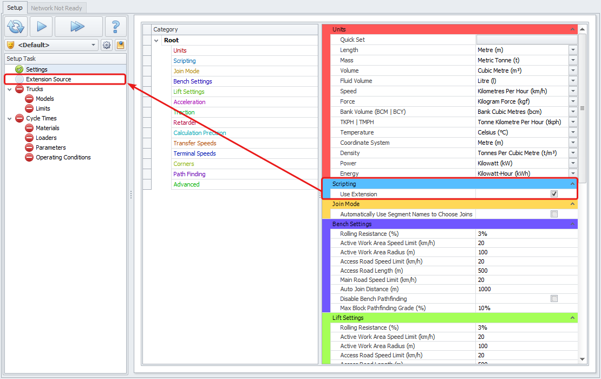Click the red stop icon beside Cycle Times
Viewport: 601px width, 379px height.
pyautogui.click(x=19, y=118)
